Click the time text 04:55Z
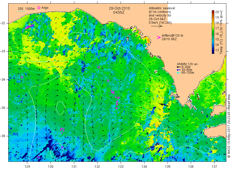The width and height of the screenshot is (232, 170). (x=119, y=12)
